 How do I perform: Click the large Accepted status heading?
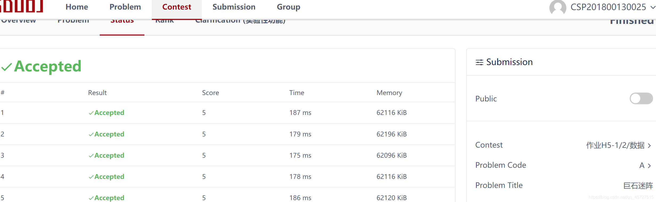click(48, 66)
